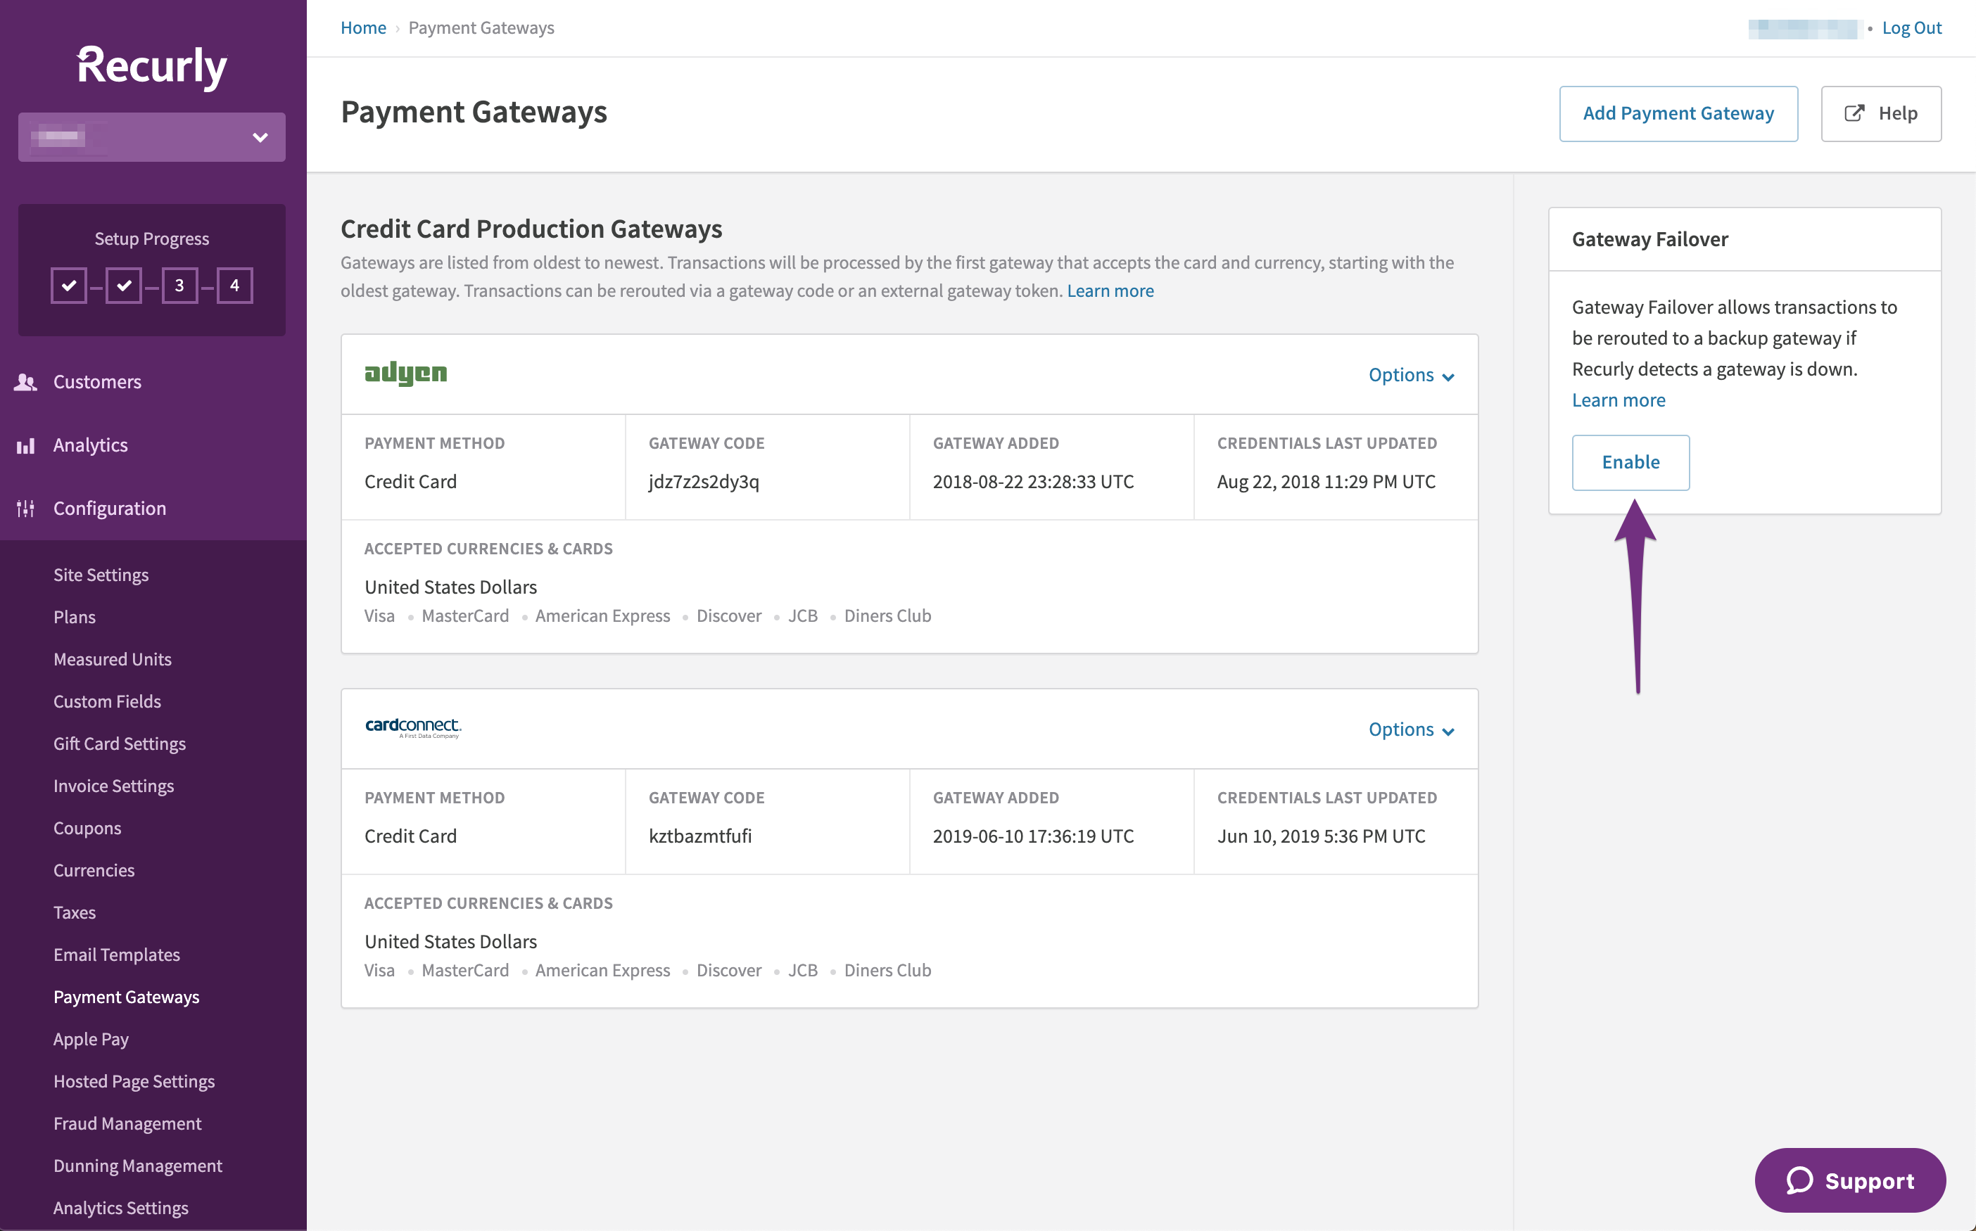The width and height of the screenshot is (1976, 1231).
Task: Enable Gateway Failover
Action: [1630, 462]
